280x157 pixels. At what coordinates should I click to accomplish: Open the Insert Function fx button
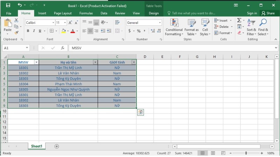[x=63, y=48]
